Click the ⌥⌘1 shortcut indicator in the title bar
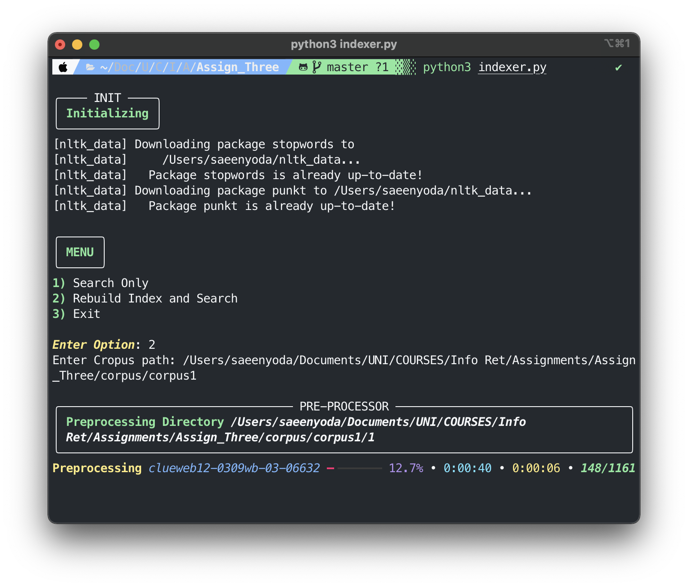Image resolution: width=688 pixels, height=587 pixels. (x=617, y=43)
